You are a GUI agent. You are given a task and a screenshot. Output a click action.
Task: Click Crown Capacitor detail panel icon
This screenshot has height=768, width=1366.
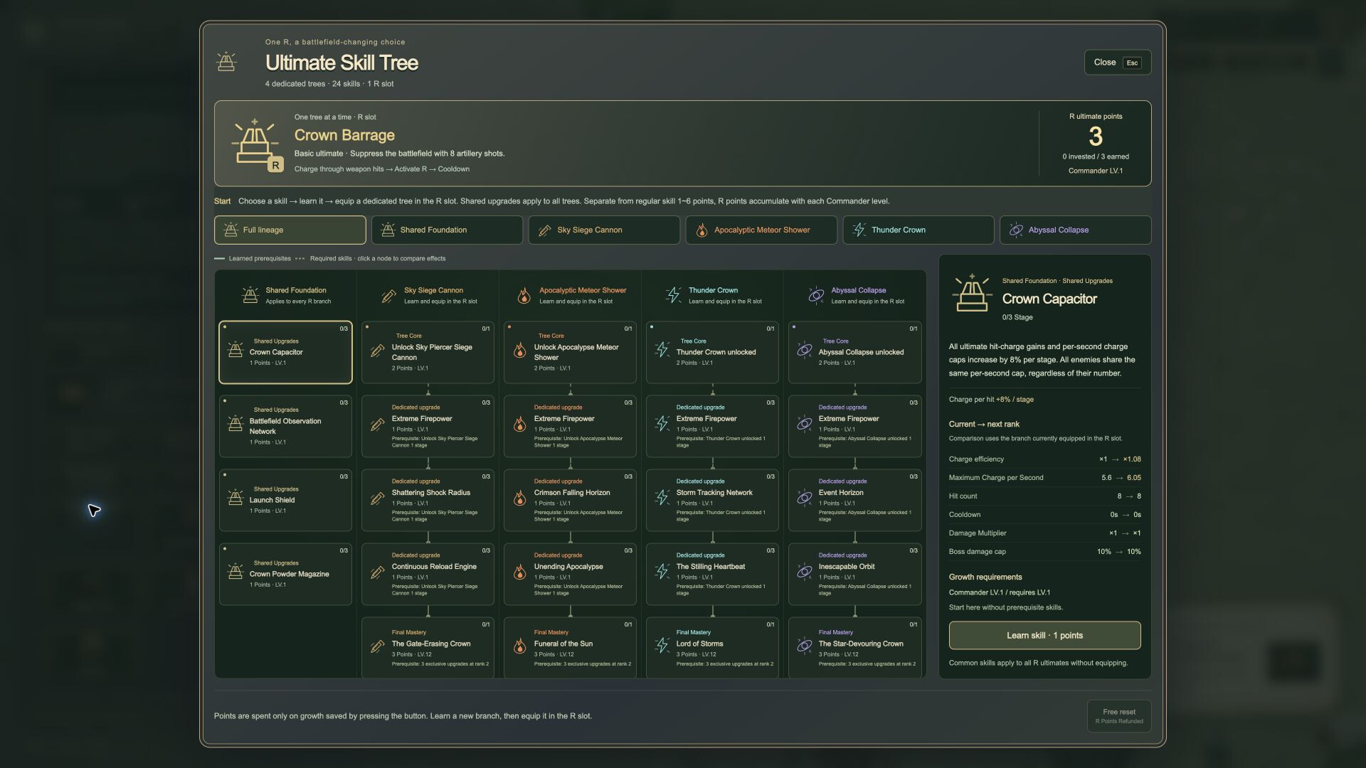pyautogui.click(x=973, y=293)
